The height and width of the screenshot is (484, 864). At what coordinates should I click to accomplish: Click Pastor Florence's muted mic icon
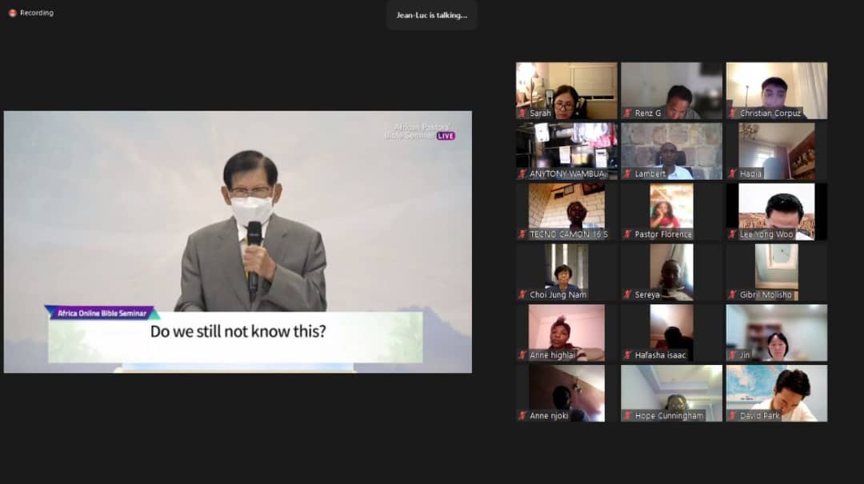click(628, 235)
